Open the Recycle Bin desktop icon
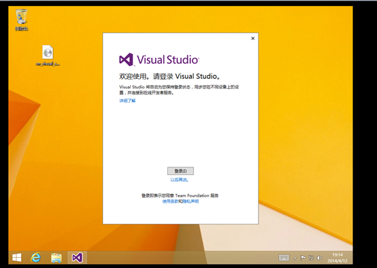The width and height of the screenshot is (377, 268). click(x=21, y=20)
